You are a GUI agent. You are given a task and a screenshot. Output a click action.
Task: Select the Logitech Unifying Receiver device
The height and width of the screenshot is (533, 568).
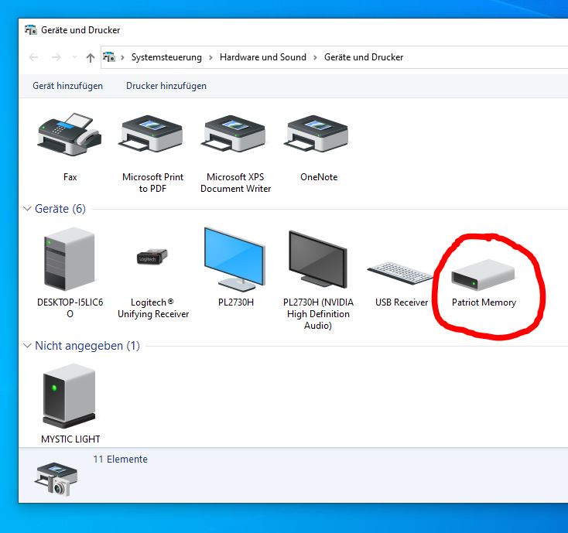(152, 256)
